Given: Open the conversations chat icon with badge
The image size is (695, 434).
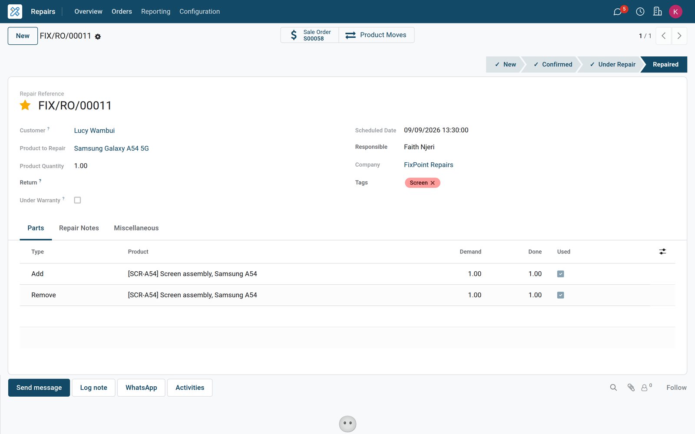Looking at the screenshot, I should 618,12.
